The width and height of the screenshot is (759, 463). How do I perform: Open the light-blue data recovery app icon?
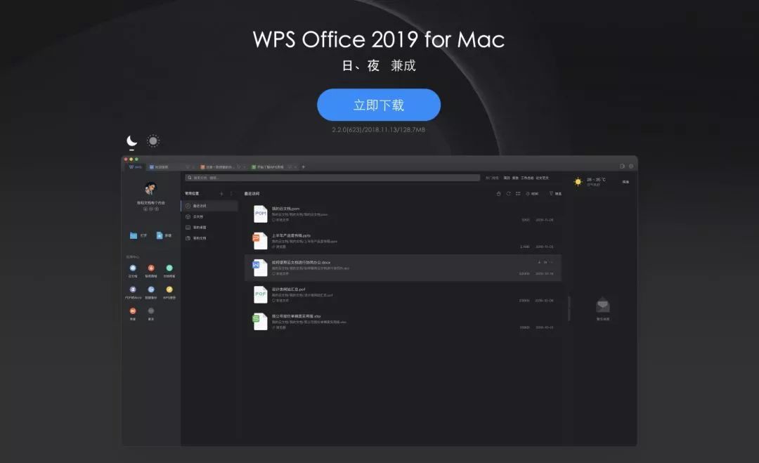[151, 289]
